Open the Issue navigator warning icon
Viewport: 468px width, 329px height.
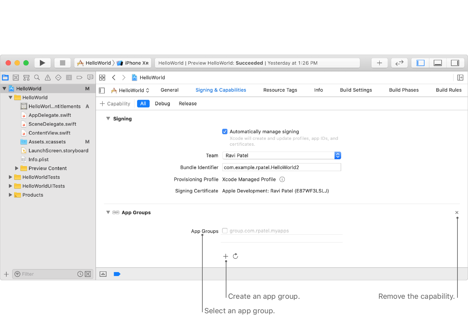click(x=48, y=78)
